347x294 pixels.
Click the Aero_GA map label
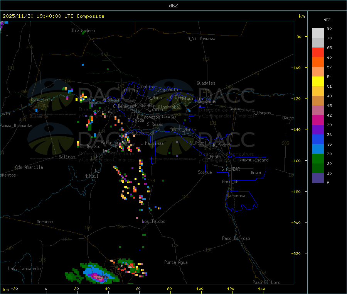point(230,182)
